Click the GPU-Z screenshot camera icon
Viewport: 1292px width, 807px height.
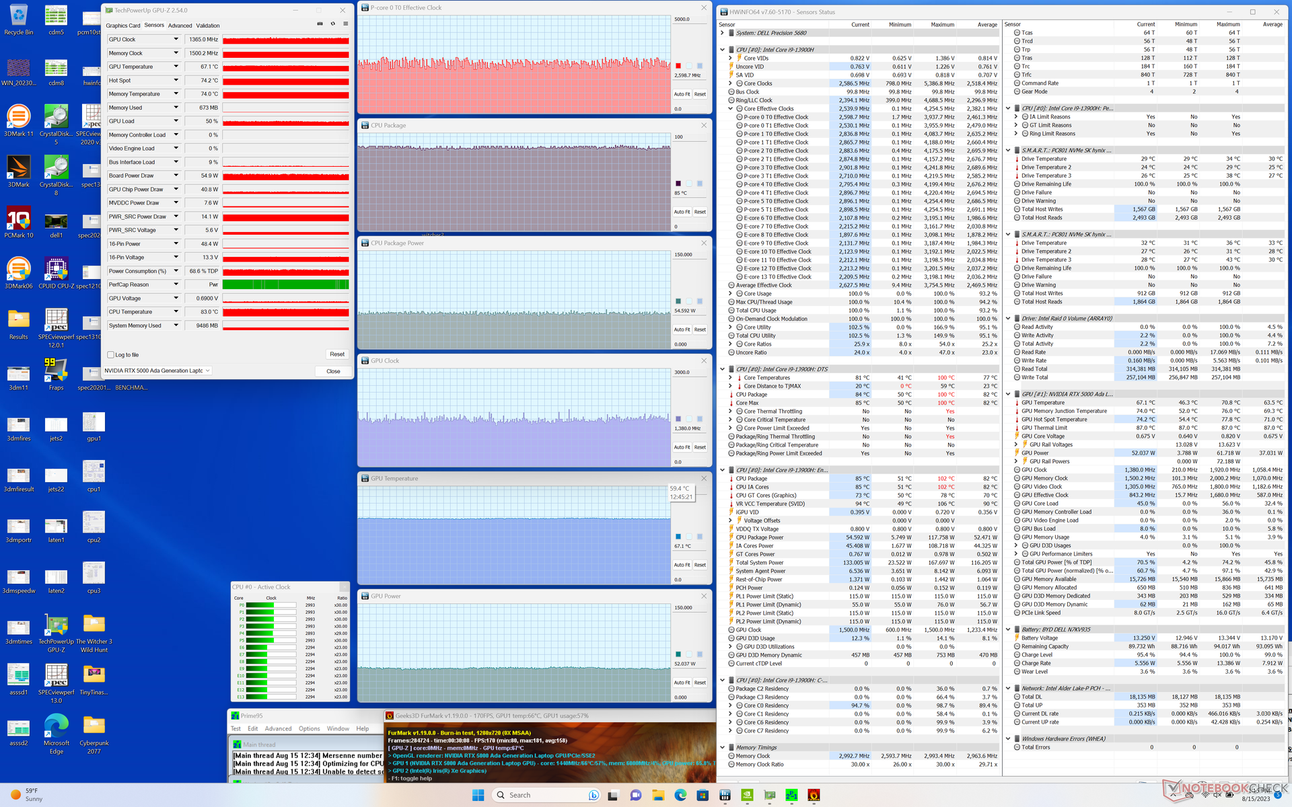(320, 24)
